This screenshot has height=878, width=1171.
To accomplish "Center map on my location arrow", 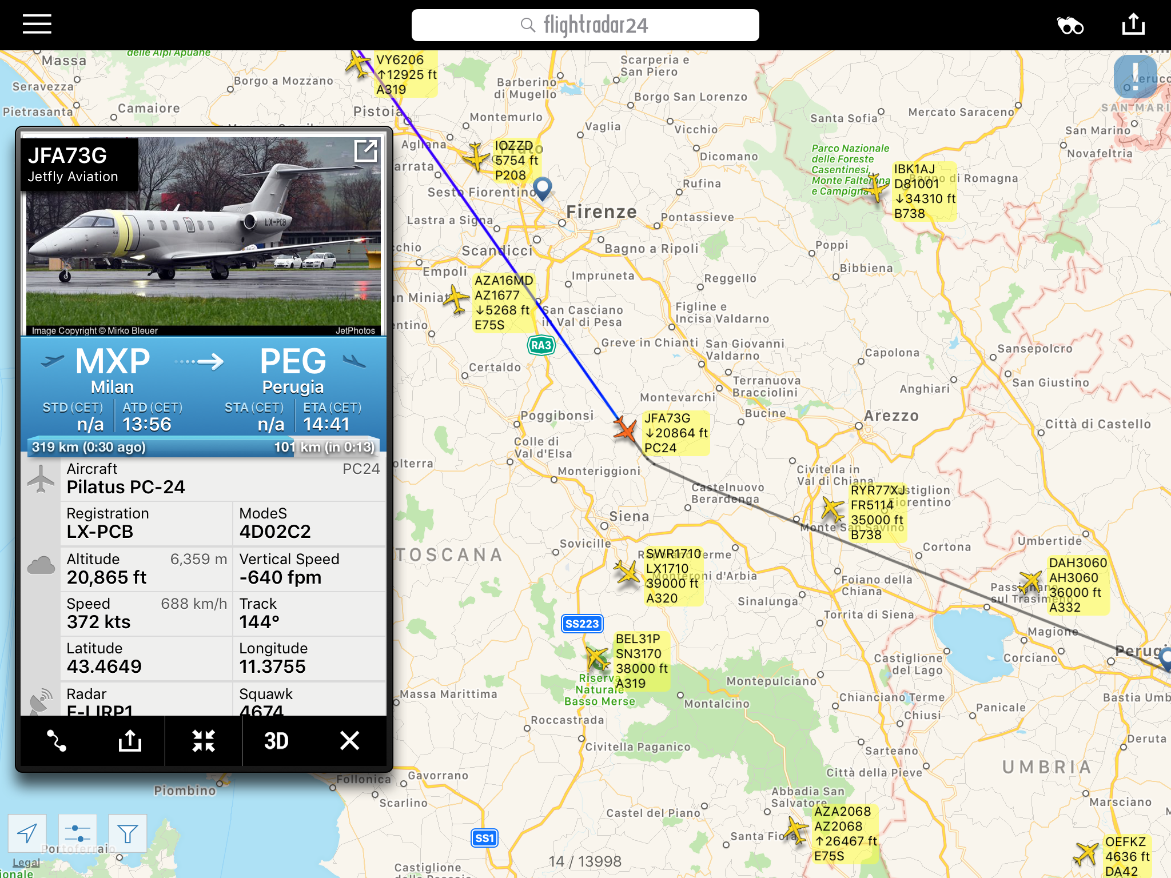I will point(27,833).
